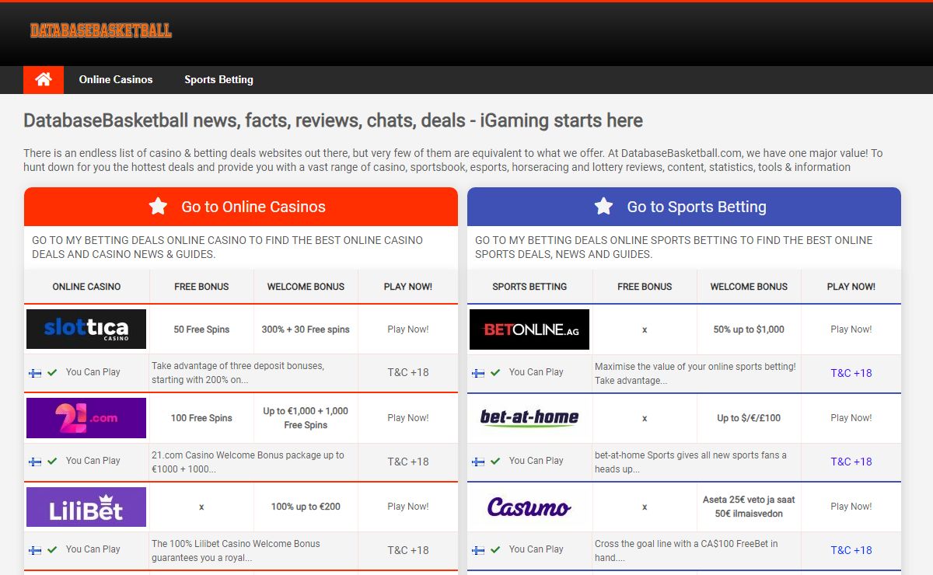The image size is (933, 575).
Task: Click the bet-at-home Sports description text
Action: coord(690,462)
